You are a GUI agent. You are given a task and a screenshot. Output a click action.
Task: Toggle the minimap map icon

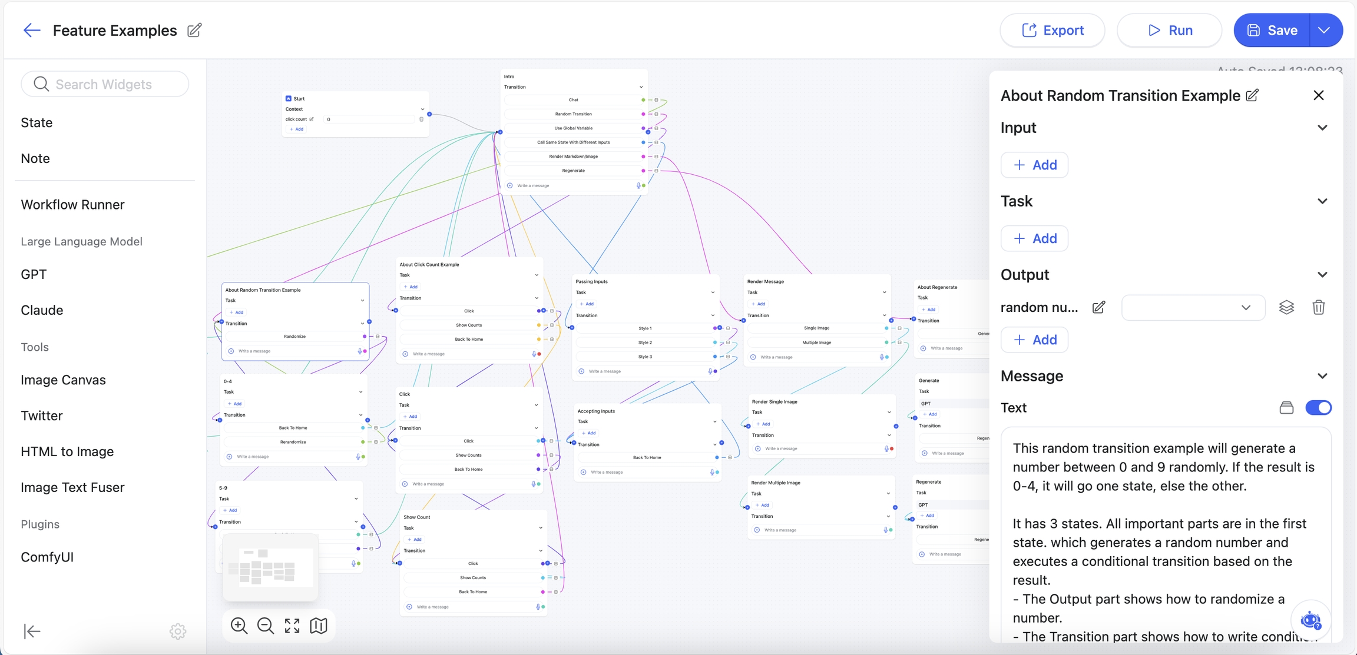tap(319, 626)
